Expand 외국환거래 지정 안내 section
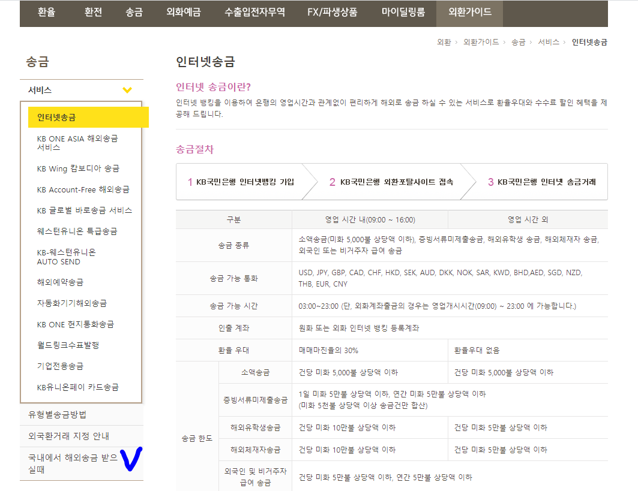Screen dimensions: 638x491 click(x=82, y=436)
